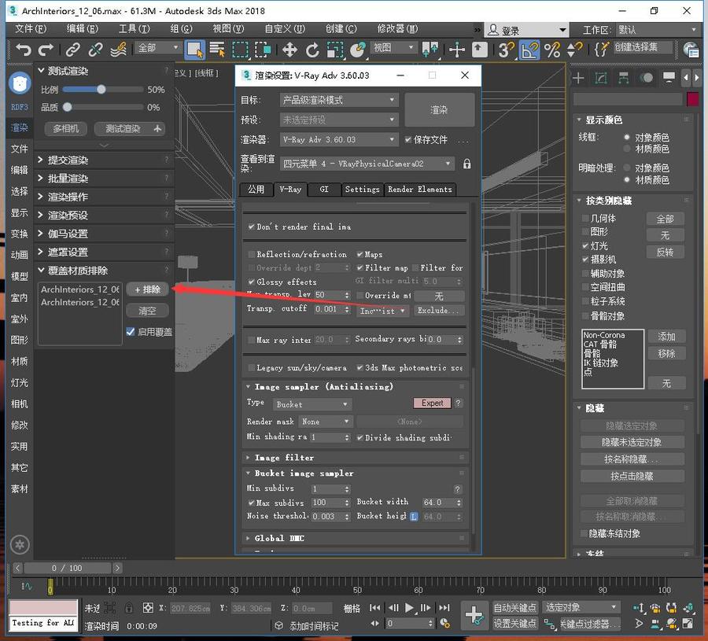
Task: Click 品质 slider handle
Action: pos(68,107)
